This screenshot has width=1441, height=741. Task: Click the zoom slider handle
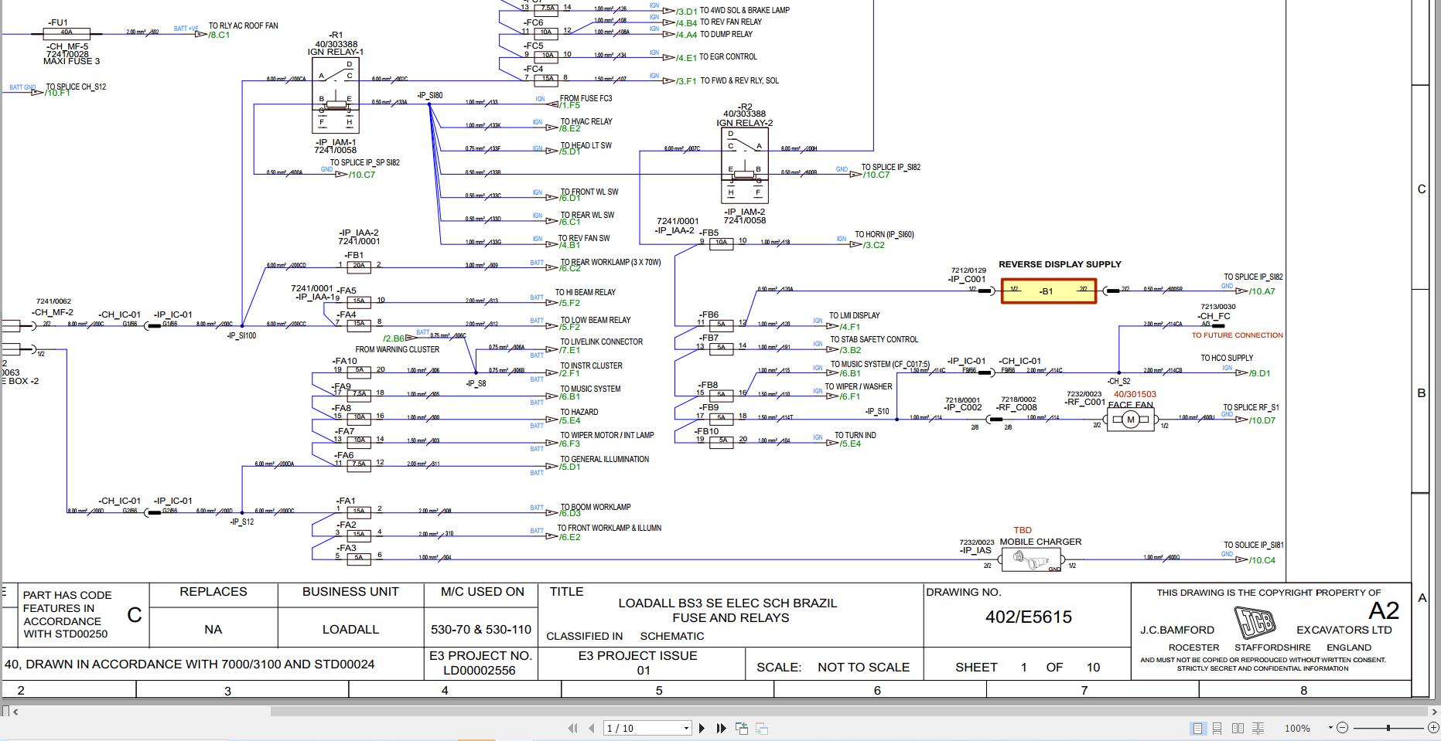[x=1388, y=728]
